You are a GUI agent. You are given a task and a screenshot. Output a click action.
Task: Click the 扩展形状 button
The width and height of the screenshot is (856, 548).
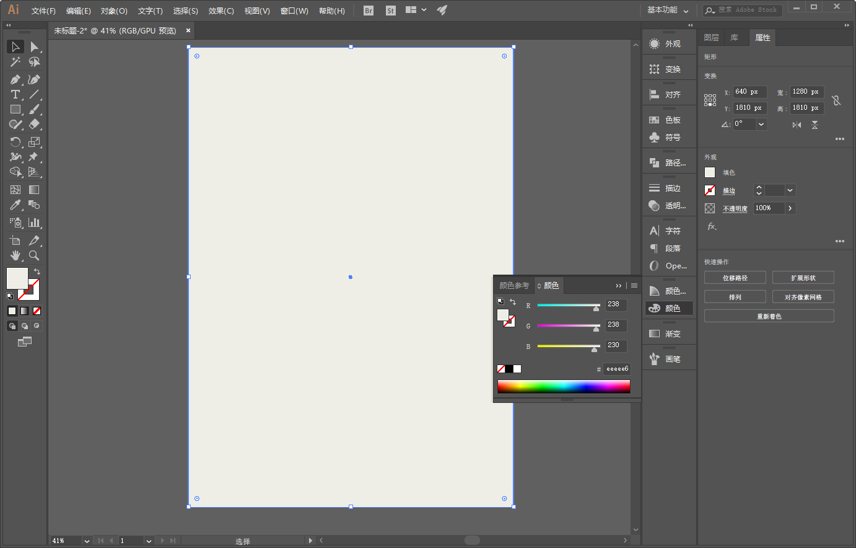click(803, 278)
